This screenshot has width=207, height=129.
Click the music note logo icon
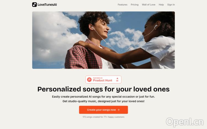coord(34,5)
